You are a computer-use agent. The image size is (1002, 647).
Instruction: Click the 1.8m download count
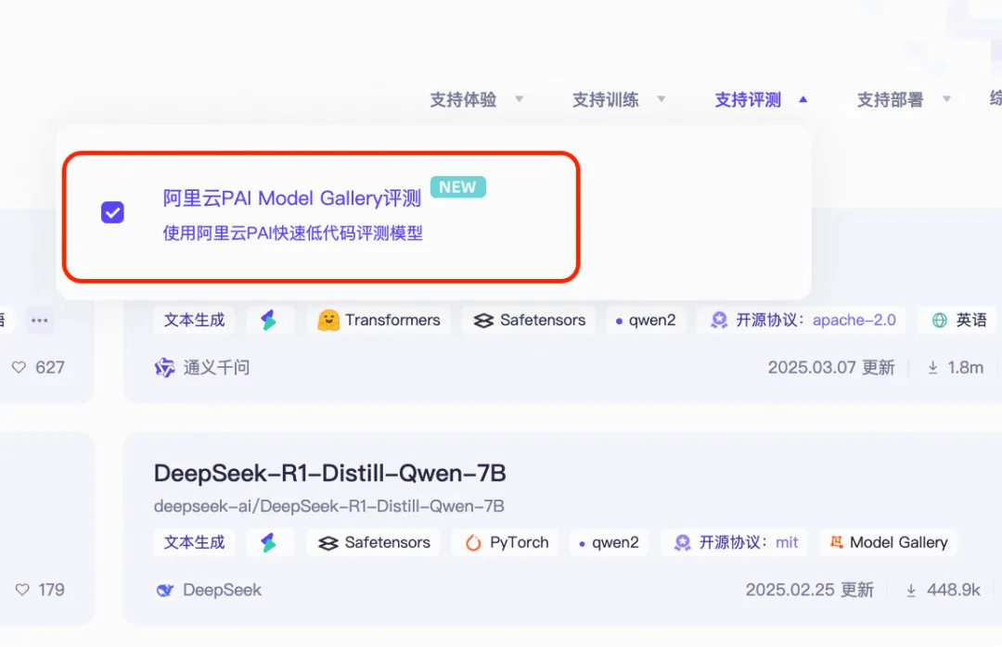point(966,367)
